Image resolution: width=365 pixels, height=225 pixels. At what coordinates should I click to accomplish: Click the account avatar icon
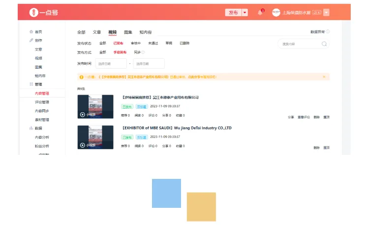point(276,13)
